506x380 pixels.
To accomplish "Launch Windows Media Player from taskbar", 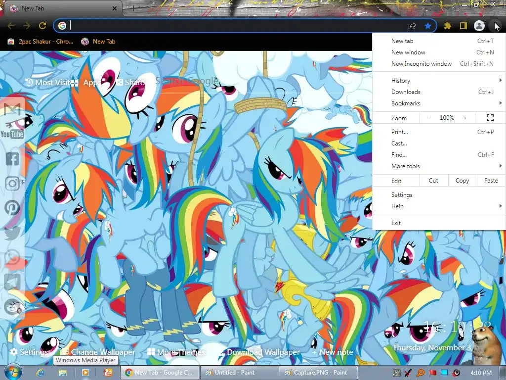I will [85, 373].
